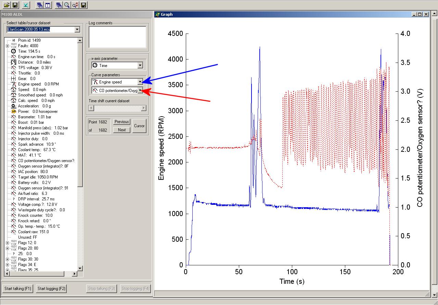Click the first cascade windows toolbar icon
Screen dimensions: 438x305
click(x=40, y=5)
